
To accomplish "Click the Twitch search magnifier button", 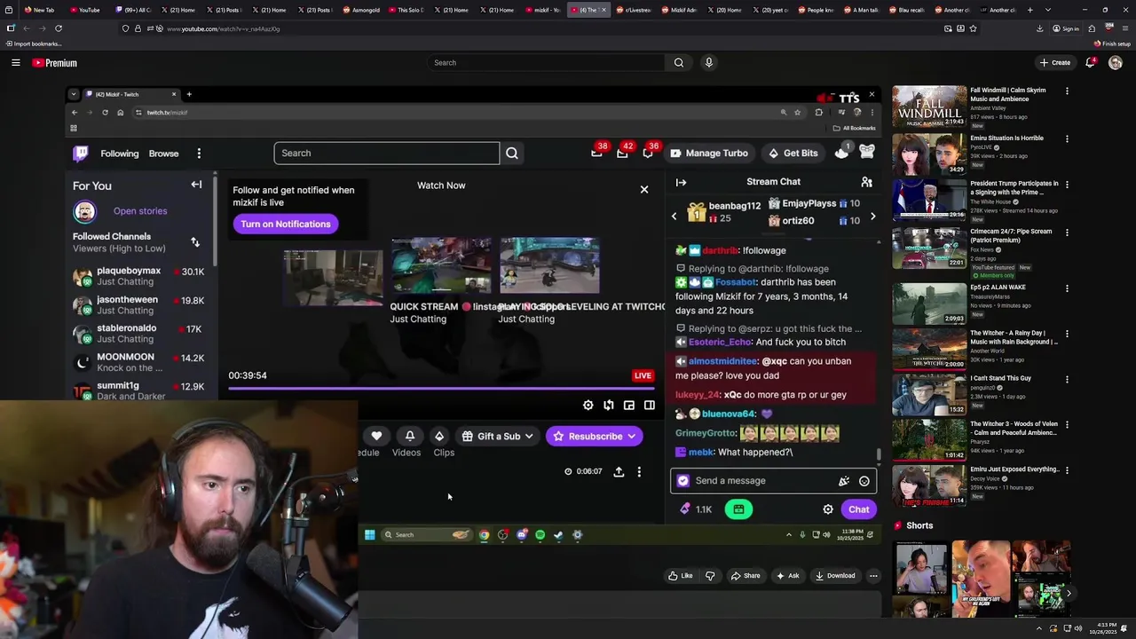I will click(x=512, y=154).
